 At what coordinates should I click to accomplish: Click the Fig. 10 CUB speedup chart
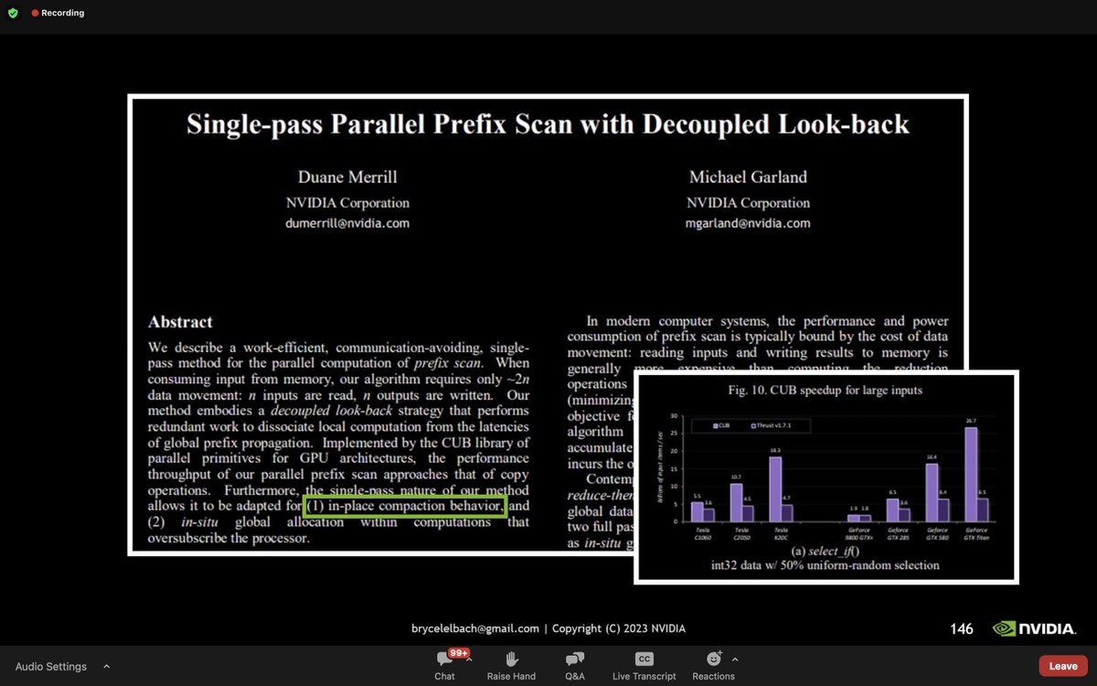(x=825, y=476)
